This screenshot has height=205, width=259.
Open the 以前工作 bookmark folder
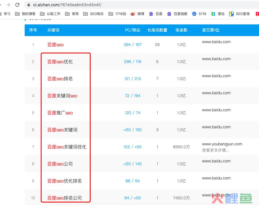50,14
